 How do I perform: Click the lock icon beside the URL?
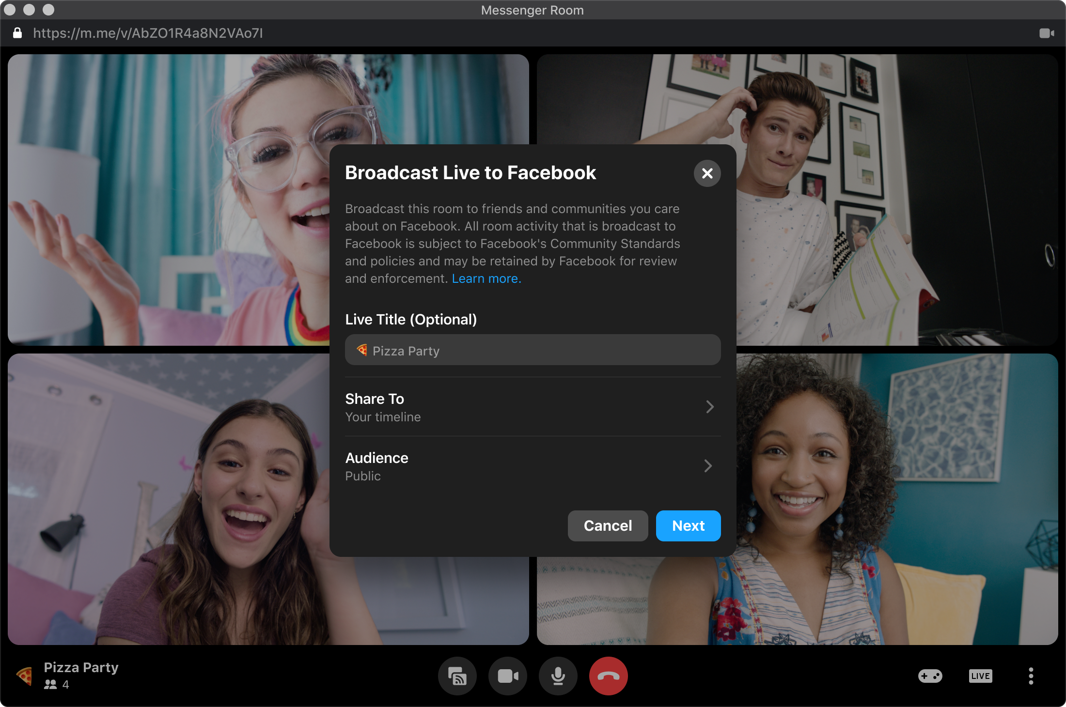coord(17,33)
